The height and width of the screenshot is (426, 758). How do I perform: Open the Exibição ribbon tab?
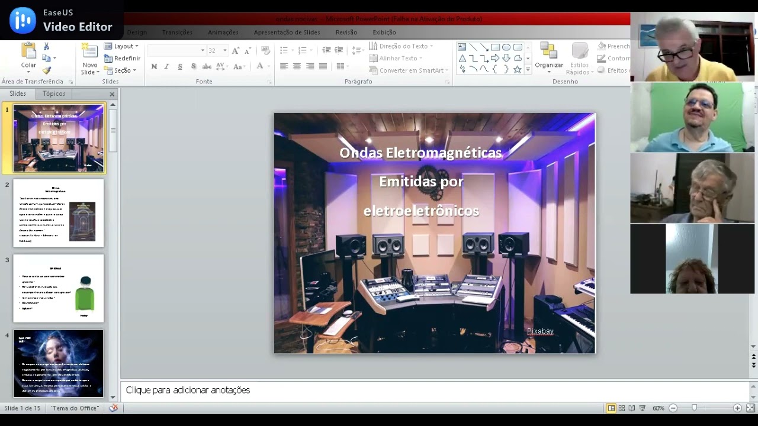(x=384, y=32)
